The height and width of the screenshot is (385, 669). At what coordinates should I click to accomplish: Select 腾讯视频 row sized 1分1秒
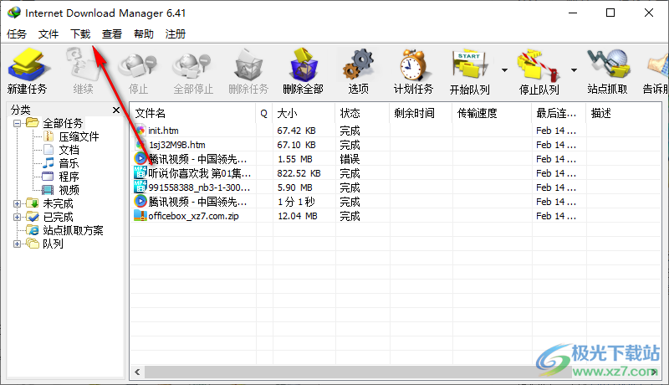click(x=396, y=202)
